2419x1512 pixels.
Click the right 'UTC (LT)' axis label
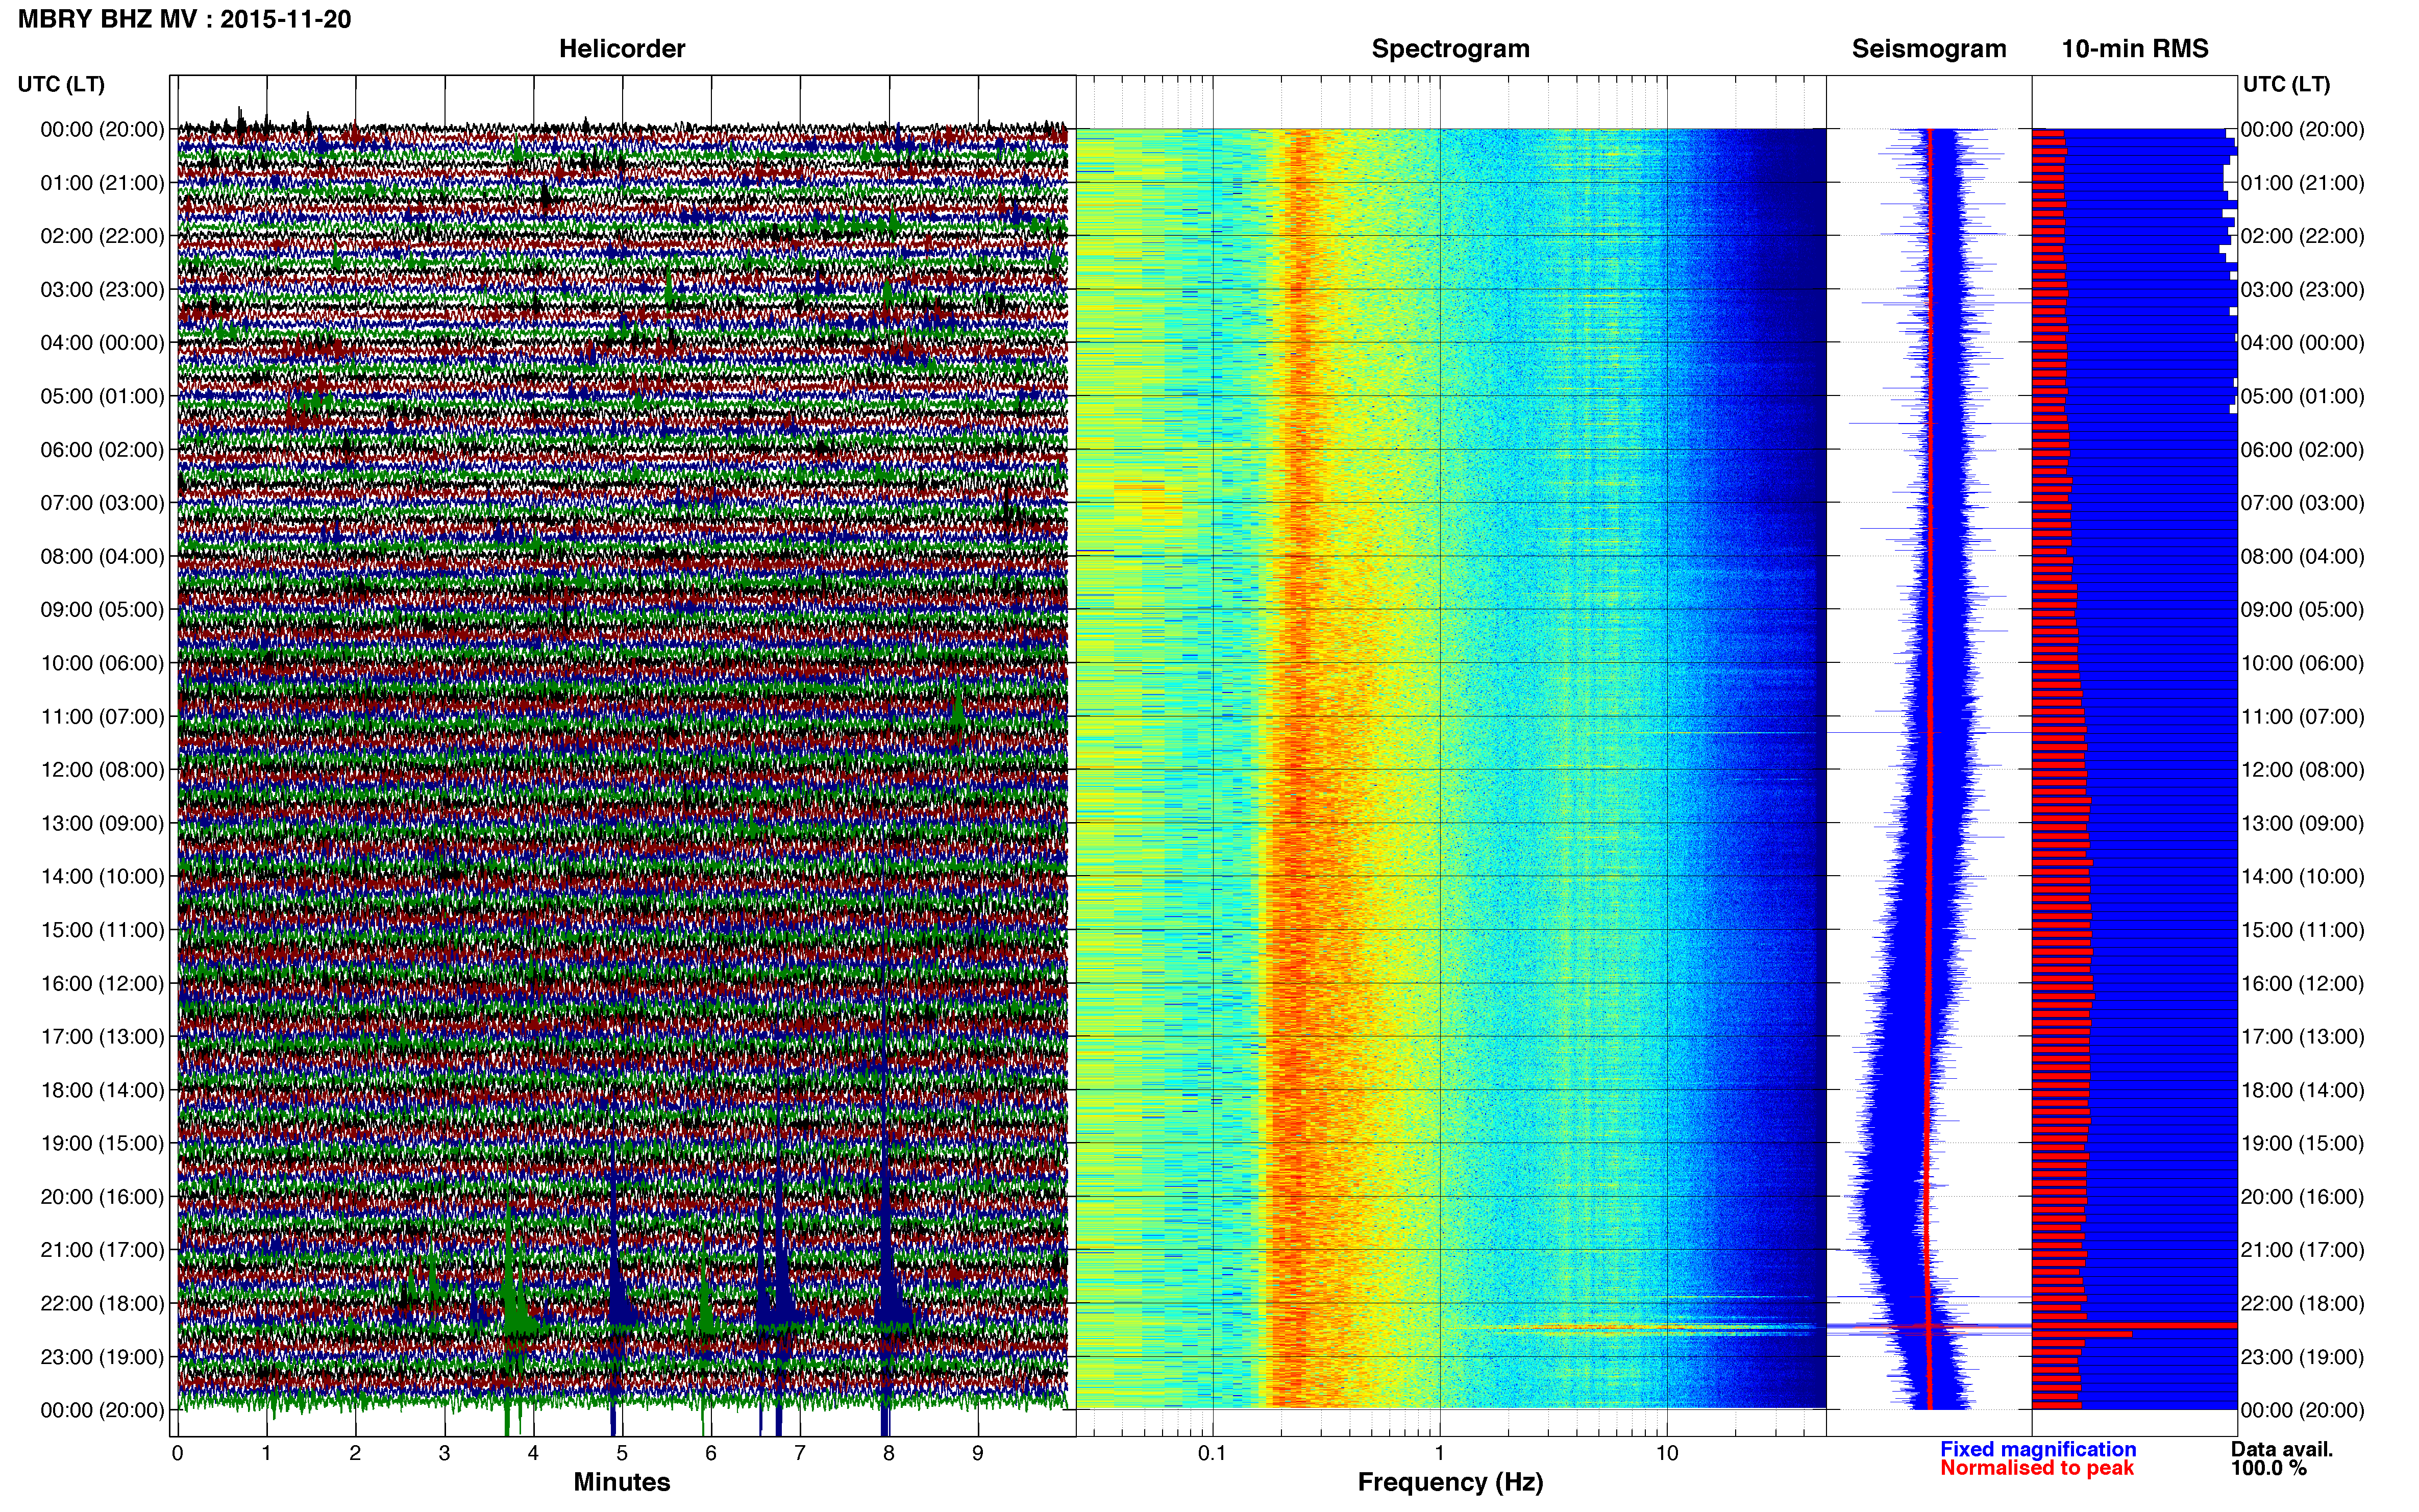tap(2286, 84)
